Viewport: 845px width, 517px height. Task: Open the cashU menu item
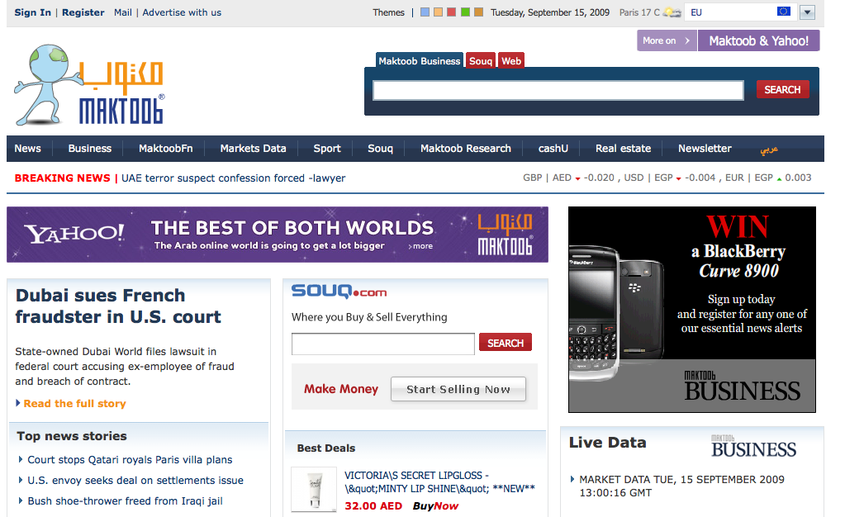click(x=553, y=149)
